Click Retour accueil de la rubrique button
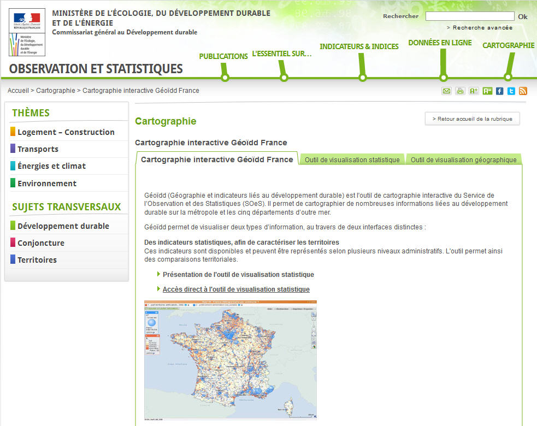The height and width of the screenshot is (426, 537). click(x=472, y=119)
